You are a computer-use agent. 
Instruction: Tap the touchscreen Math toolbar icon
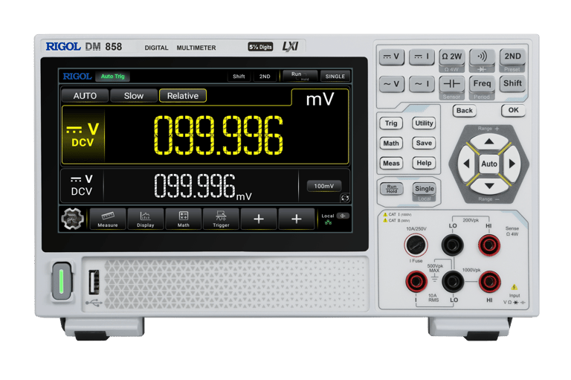click(183, 219)
